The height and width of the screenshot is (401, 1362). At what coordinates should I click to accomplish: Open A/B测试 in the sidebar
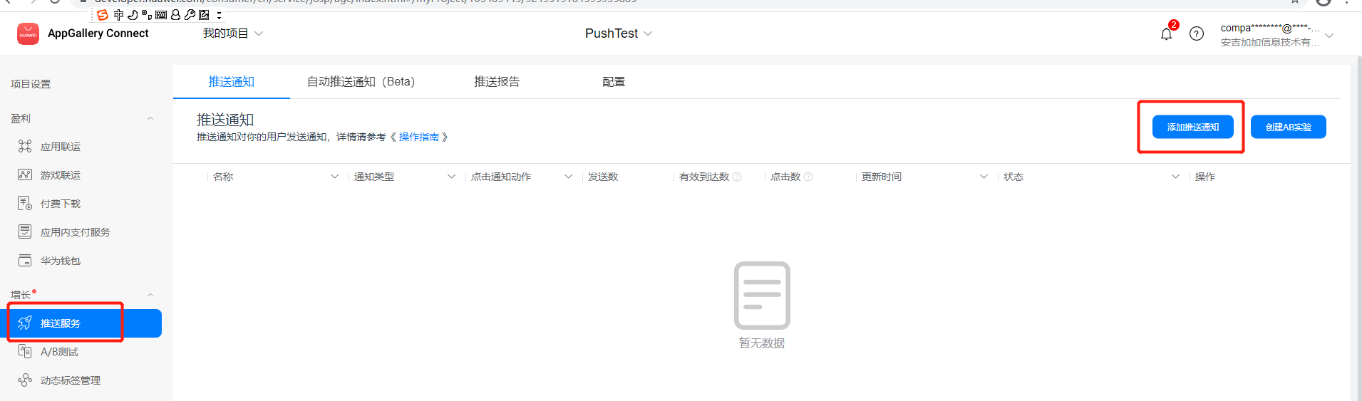click(59, 352)
